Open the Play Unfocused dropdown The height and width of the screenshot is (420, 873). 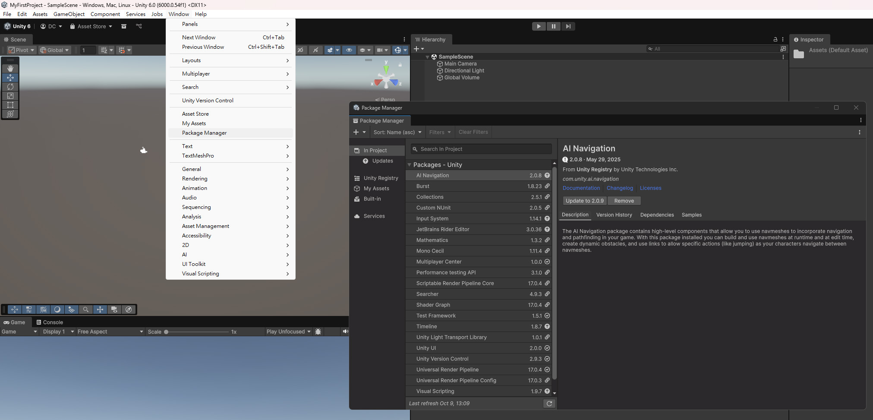[288, 332]
